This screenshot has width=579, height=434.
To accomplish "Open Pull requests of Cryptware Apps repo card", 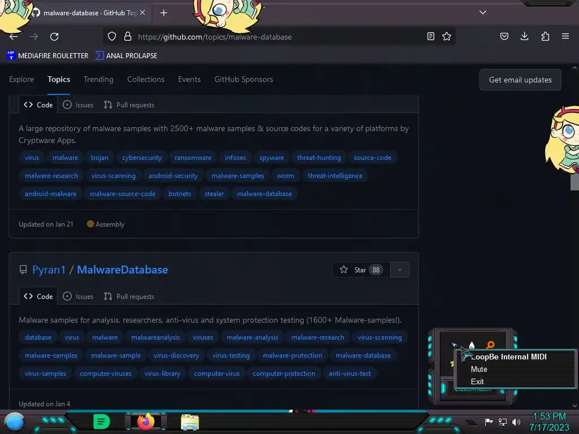I will [129, 105].
